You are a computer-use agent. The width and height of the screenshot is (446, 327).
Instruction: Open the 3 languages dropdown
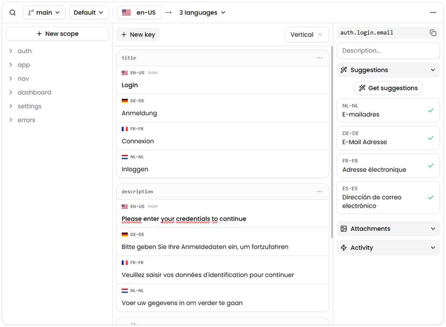tap(202, 12)
